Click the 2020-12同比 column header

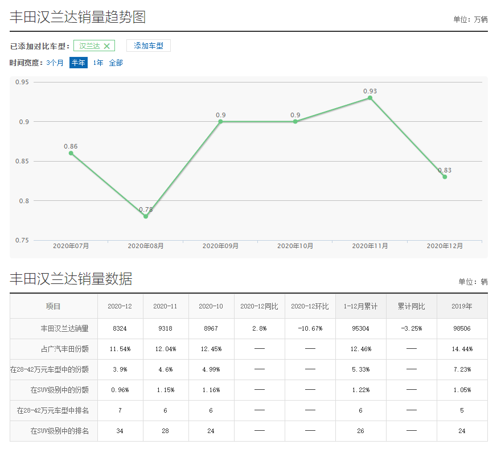tap(259, 306)
